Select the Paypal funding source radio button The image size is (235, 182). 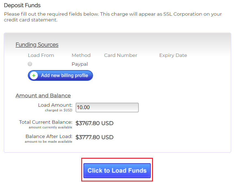30,64
